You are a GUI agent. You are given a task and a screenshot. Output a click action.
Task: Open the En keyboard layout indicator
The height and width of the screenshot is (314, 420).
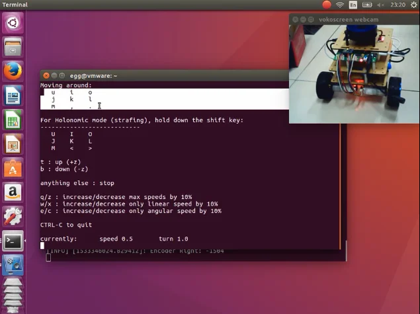[x=353, y=5]
